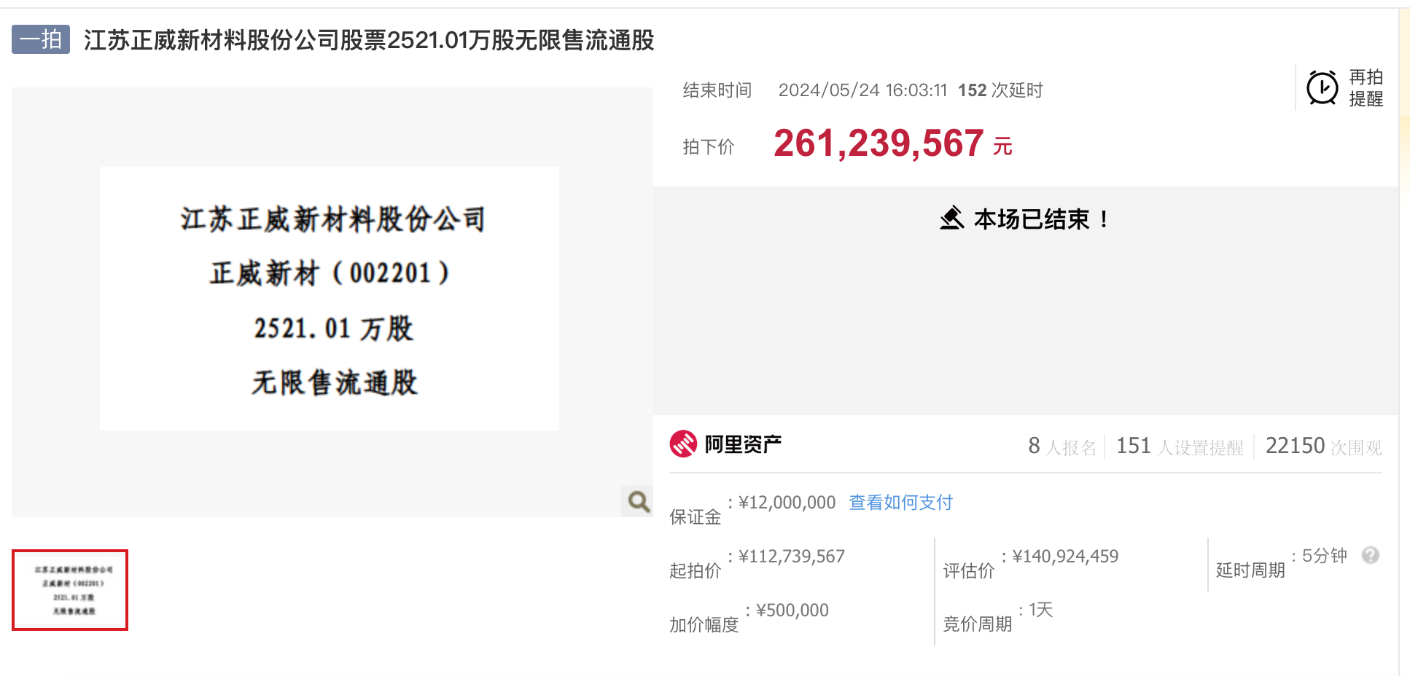Viewport: 1410px width, 676px height.
Task: Click the alarm clock reminder icon
Action: (x=1322, y=88)
